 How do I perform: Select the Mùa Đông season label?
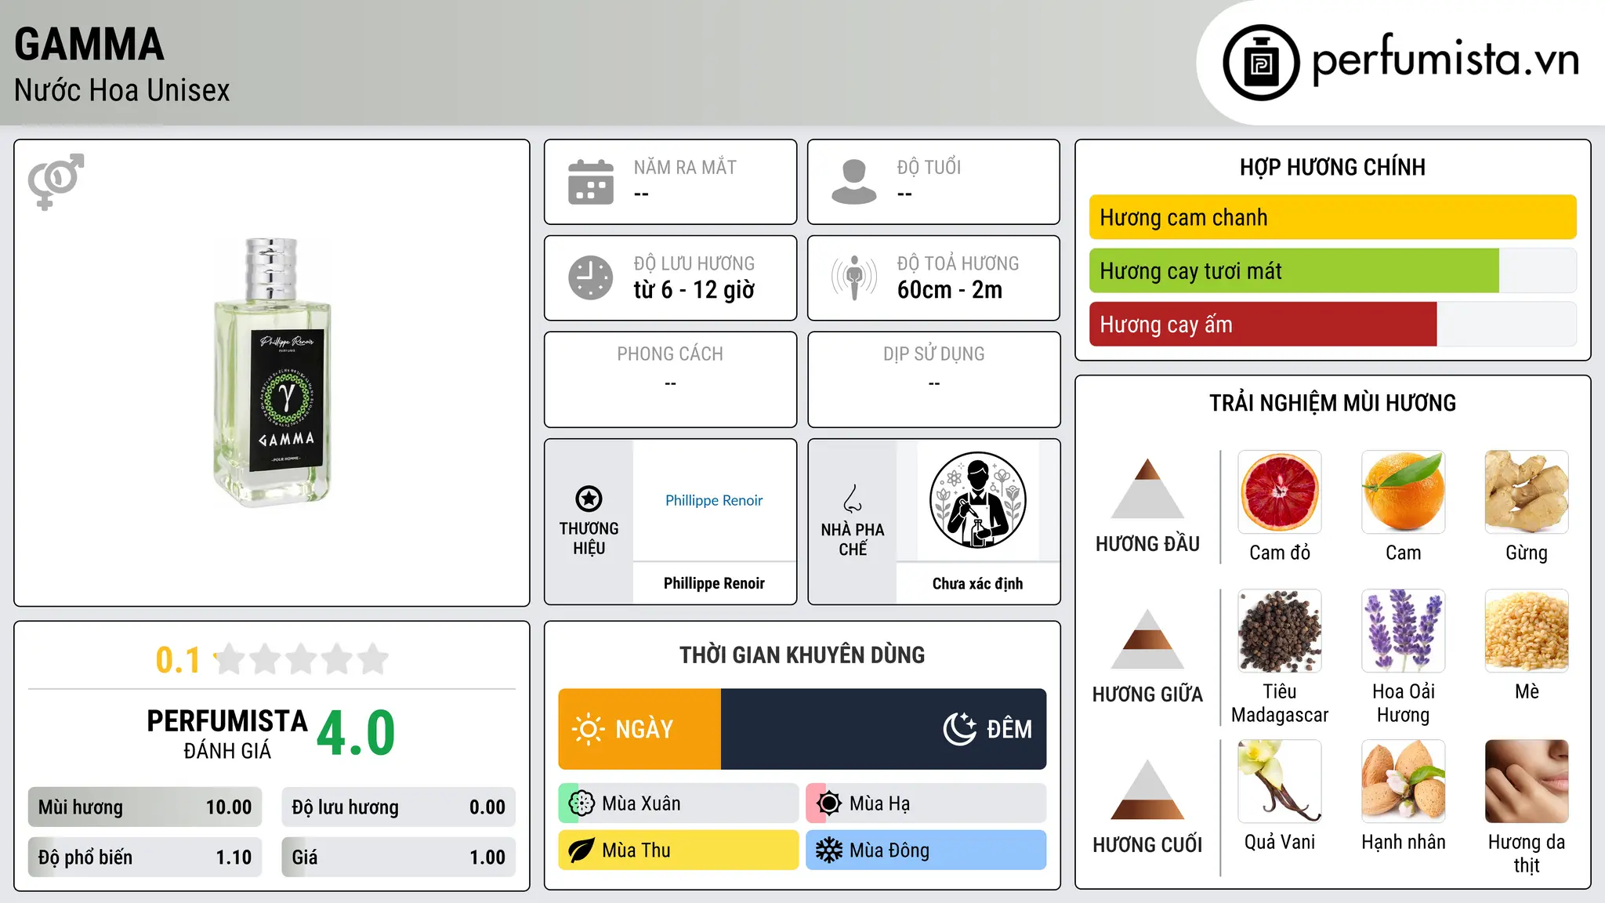pos(889,850)
